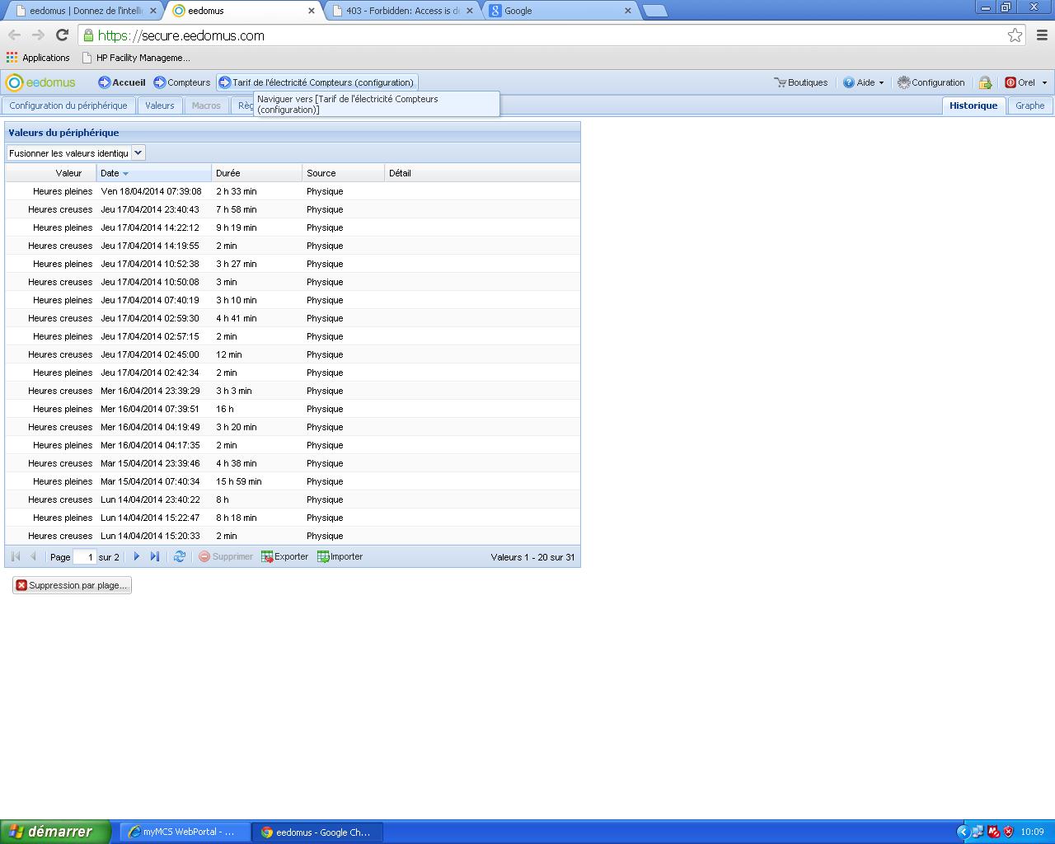Image resolution: width=1055 pixels, height=844 pixels.
Task: Open the Fusionner les valeurs dropdown
Action: (138, 152)
